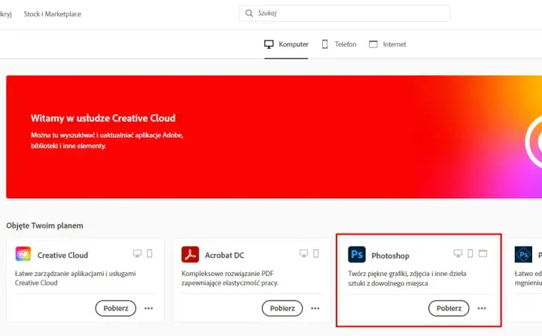Click into the Szukaj search field
542x336 pixels.
tap(344, 13)
